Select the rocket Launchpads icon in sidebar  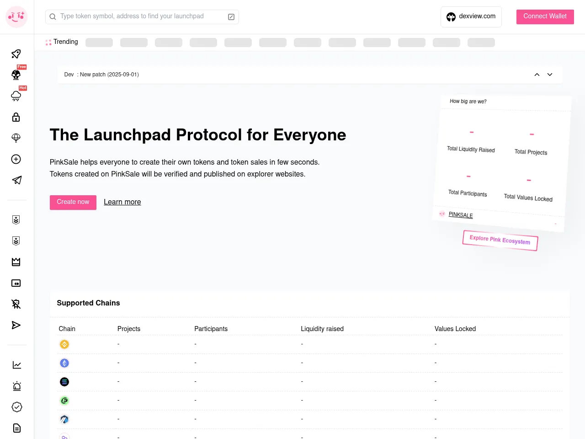point(16,54)
